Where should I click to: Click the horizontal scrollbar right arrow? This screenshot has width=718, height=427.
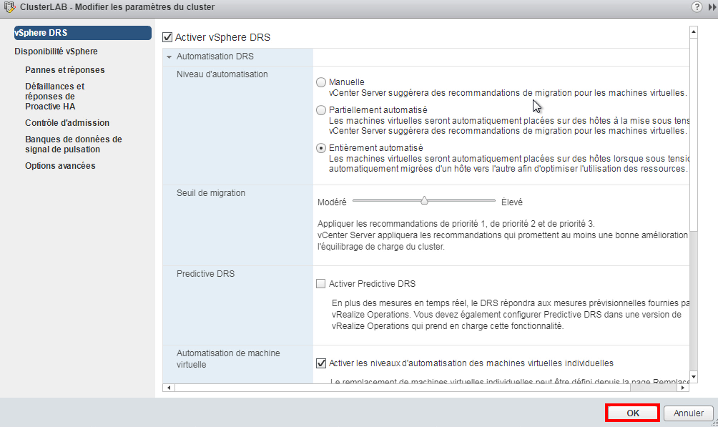point(683,388)
